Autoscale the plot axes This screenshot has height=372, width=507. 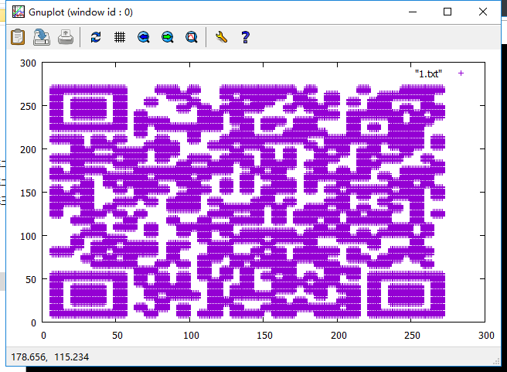192,36
